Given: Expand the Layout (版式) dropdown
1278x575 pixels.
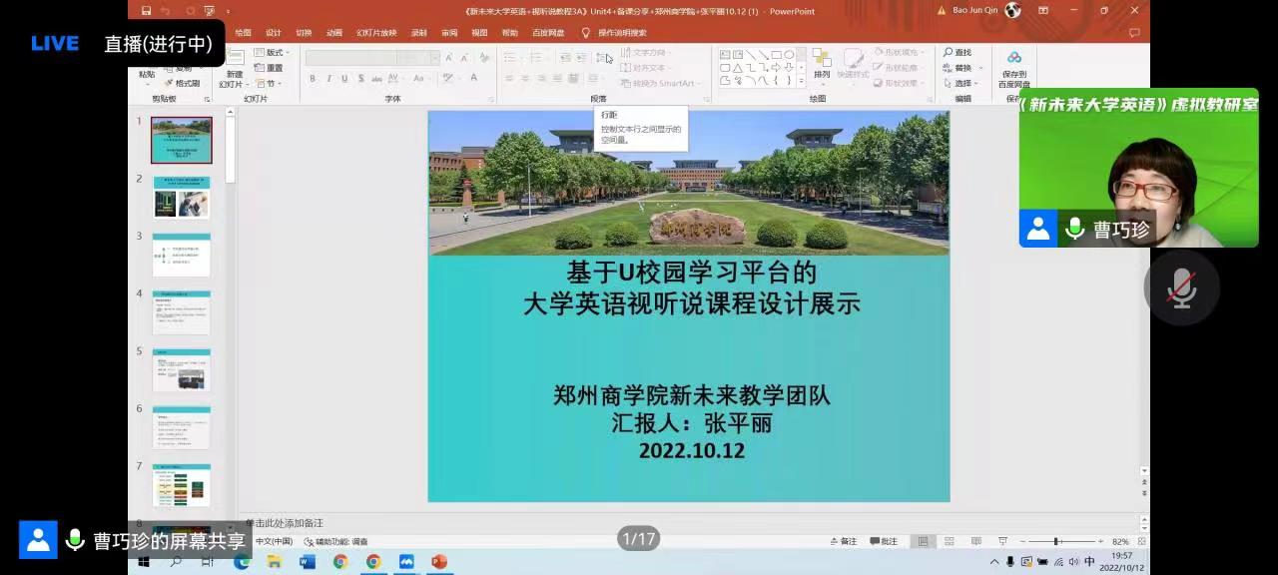Looking at the screenshot, I should [272, 52].
